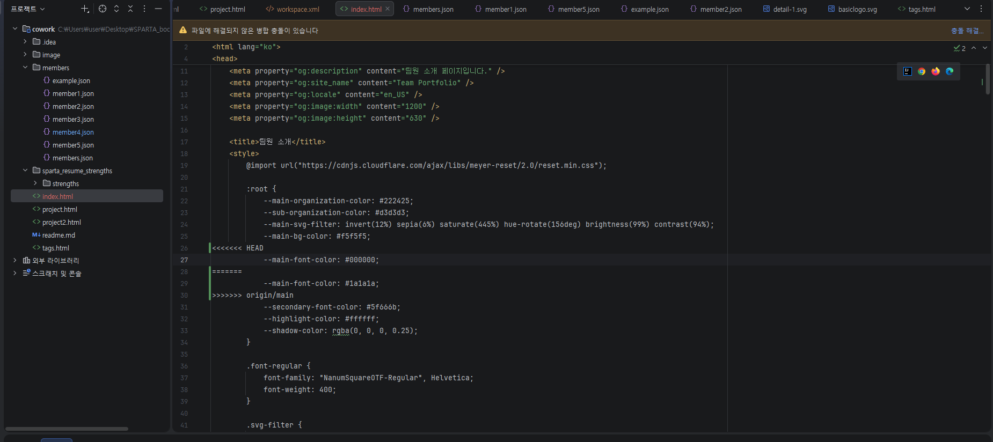Switch to the project.html tab
This screenshot has width=993, height=442.
(x=222, y=9)
